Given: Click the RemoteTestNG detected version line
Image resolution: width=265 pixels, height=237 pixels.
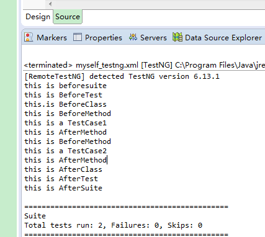Looking at the screenshot, I should tap(122, 76).
